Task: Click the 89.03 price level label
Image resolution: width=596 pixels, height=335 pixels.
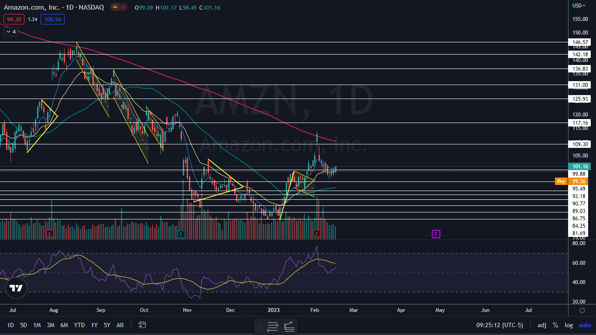Action: tap(579, 211)
